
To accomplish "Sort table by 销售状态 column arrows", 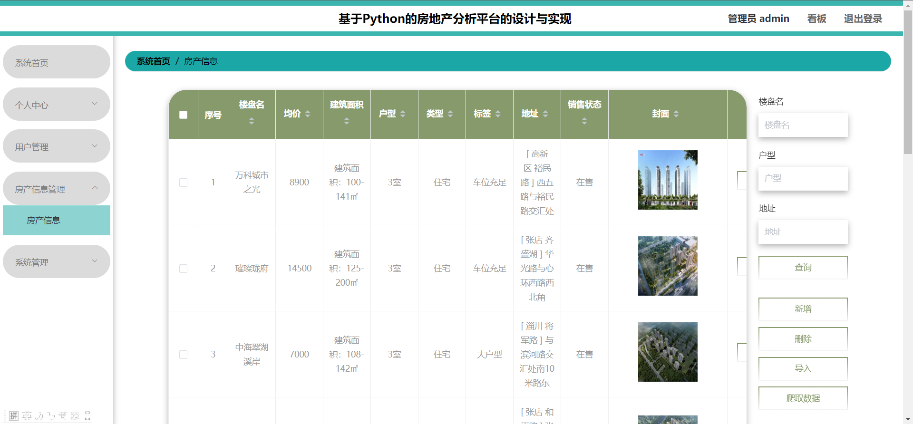I will pos(584,121).
